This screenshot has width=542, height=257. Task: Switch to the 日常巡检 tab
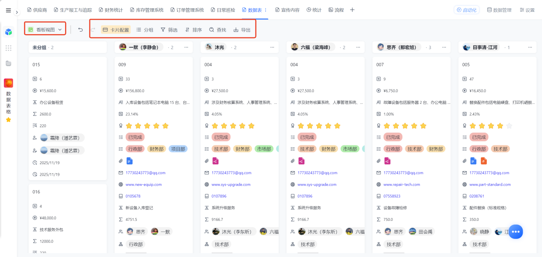222,10
